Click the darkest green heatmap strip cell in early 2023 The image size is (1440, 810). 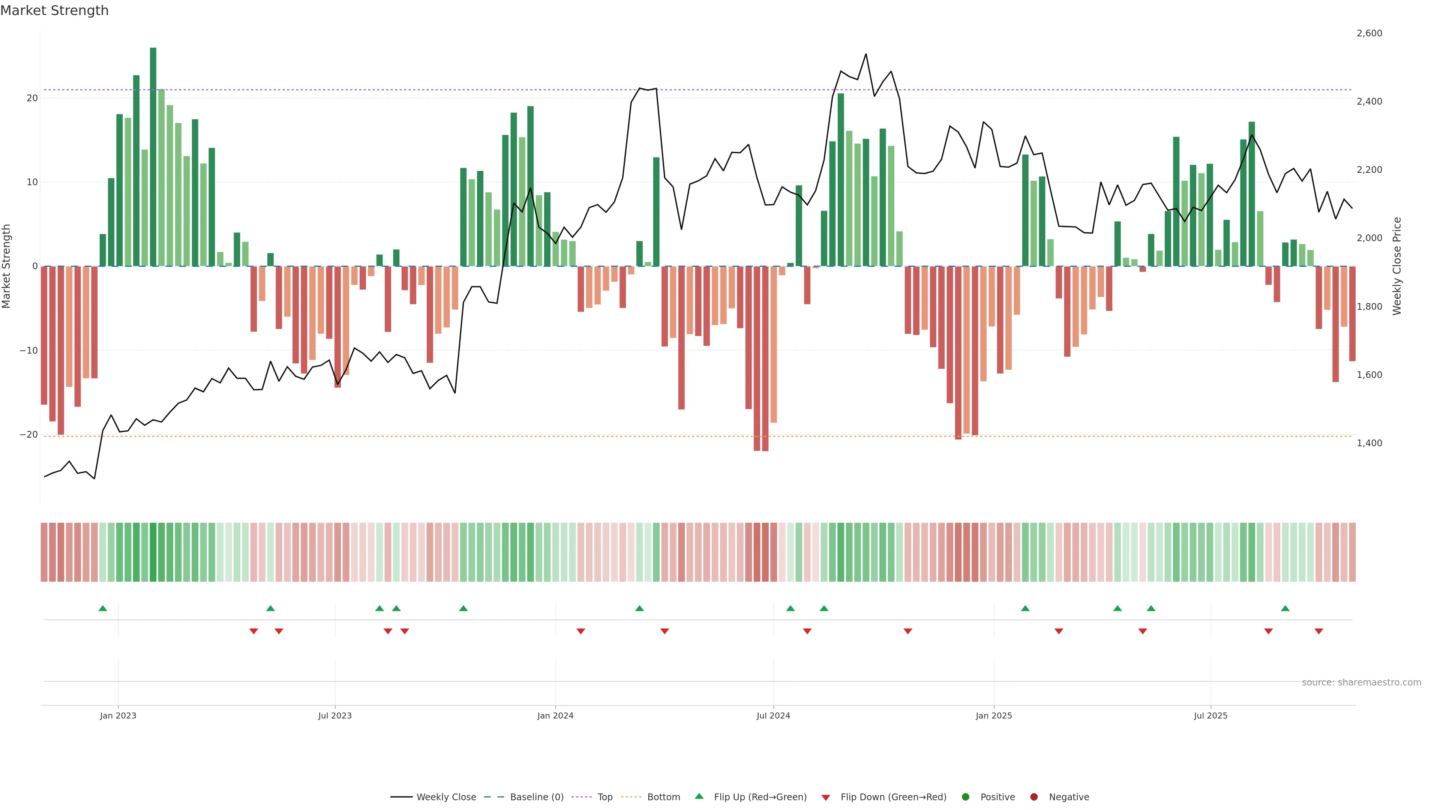pyautogui.click(x=153, y=552)
